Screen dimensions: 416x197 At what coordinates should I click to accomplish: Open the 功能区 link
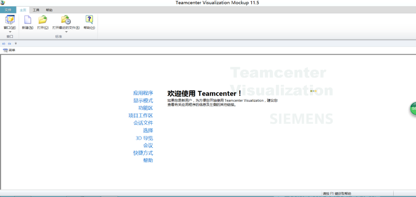pyautogui.click(x=146, y=108)
